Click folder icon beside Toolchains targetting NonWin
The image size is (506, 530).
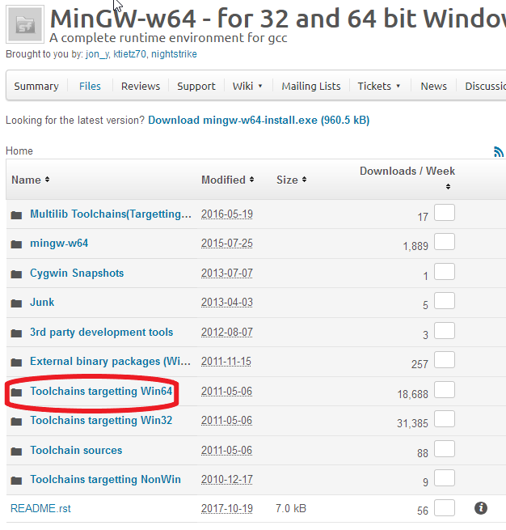16,481
